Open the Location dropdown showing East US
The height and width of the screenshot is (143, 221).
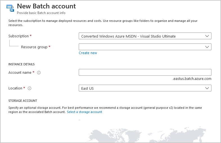coord(145,88)
